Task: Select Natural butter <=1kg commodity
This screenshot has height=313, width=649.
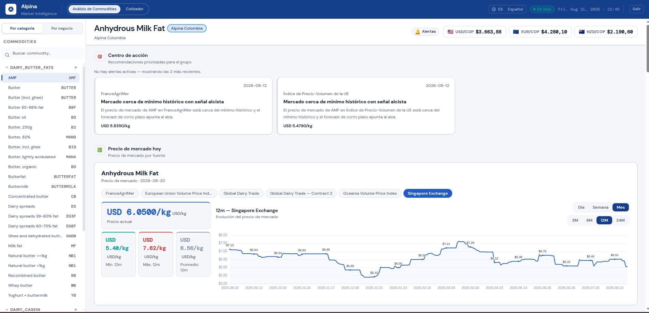Action: 41,256
